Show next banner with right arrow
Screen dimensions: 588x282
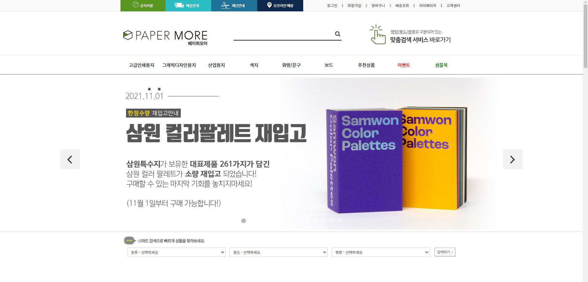coord(513,159)
